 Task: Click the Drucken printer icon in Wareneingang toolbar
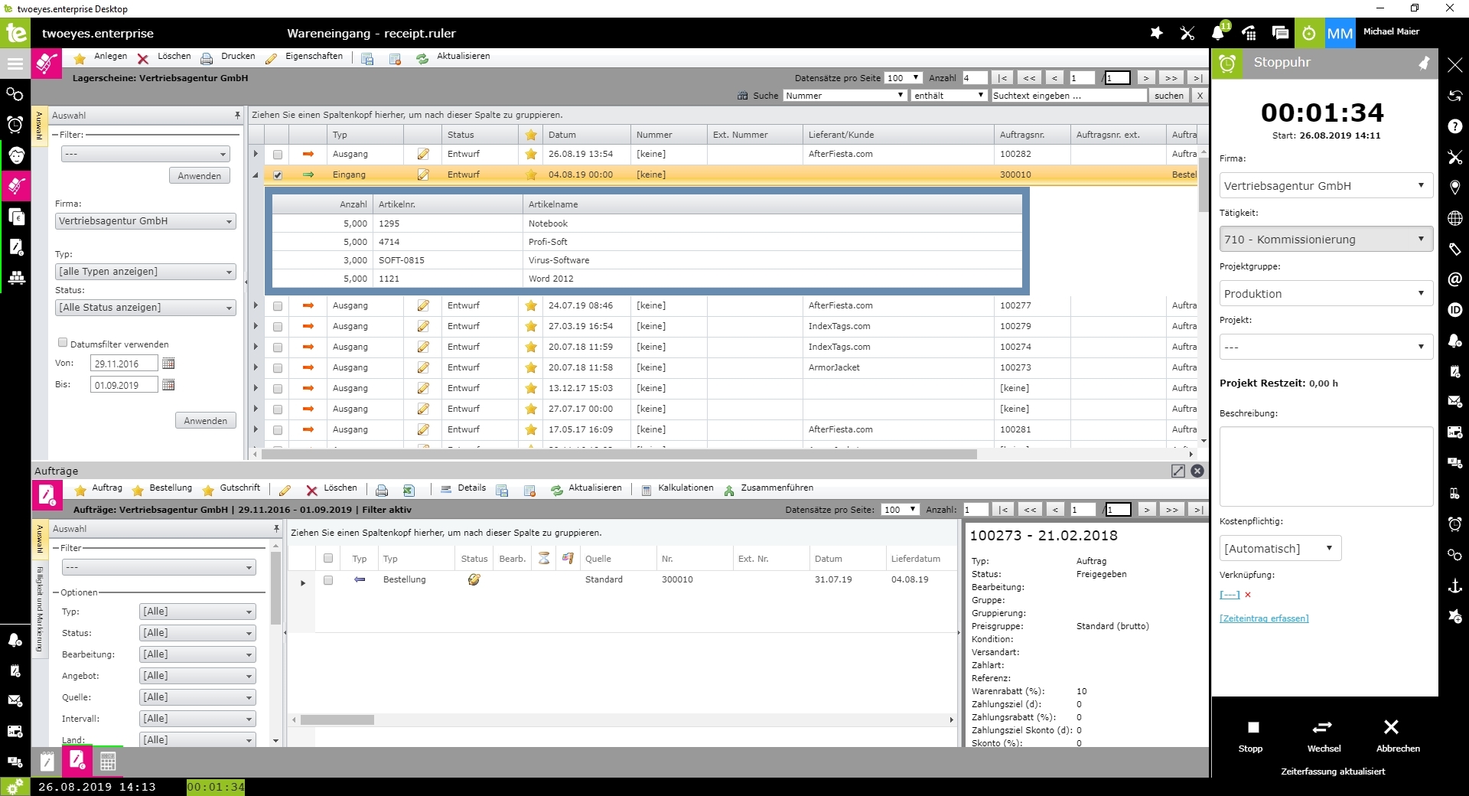click(x=207, y=58)
